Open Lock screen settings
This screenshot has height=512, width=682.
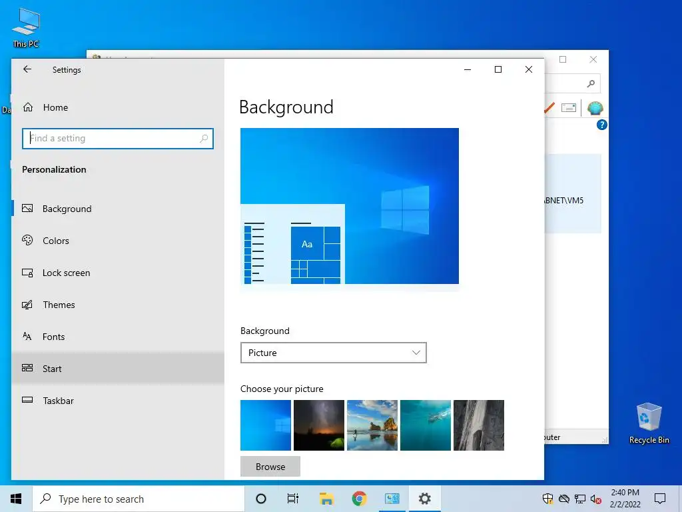click(x=118, y=273)
